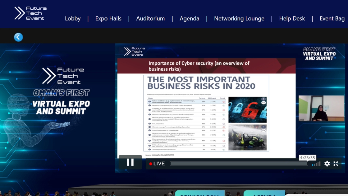Image resolution: width=348 pixels, height=196 pixels.
Task: Click the red LIVE indicator
Action: [x=157, y=164]
